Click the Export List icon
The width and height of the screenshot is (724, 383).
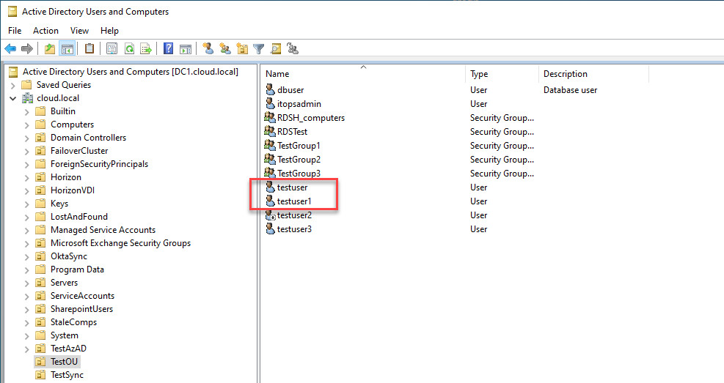coord(146,48)
